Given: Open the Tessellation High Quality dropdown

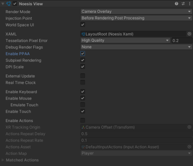Looking at the screenshot, I should point(125,40).
